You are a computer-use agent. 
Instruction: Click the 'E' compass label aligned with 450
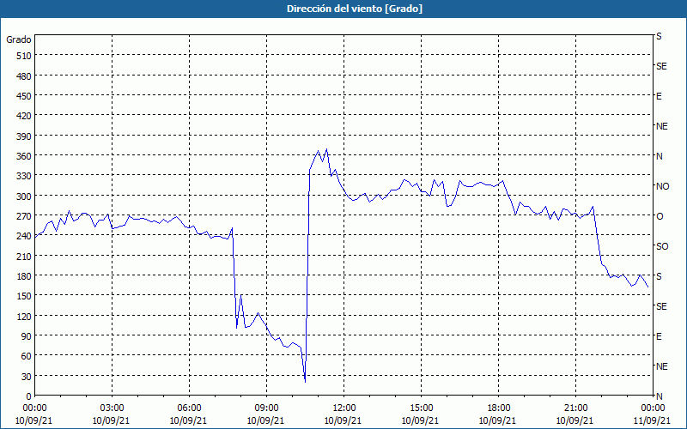click(x=659, y=96)
